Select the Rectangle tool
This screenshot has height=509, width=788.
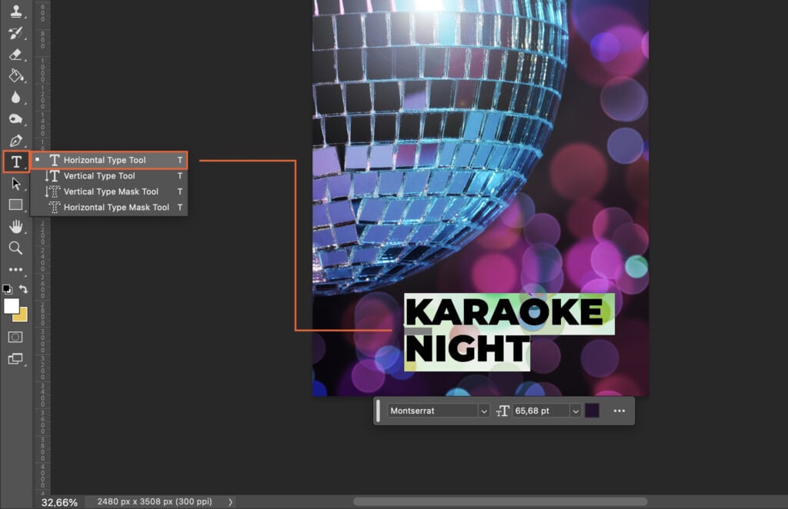click(15, 204)
